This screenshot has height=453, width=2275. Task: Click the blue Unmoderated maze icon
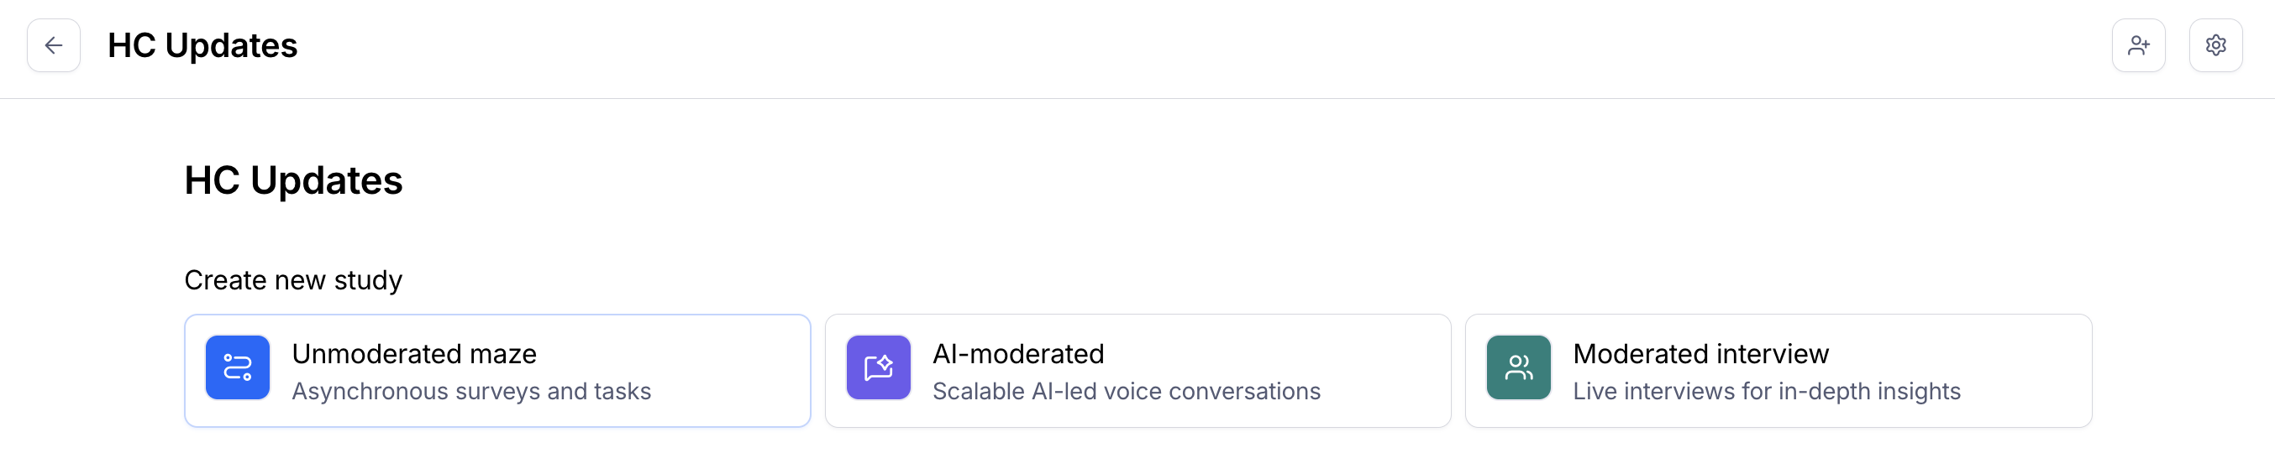click(x=238, y=367)
